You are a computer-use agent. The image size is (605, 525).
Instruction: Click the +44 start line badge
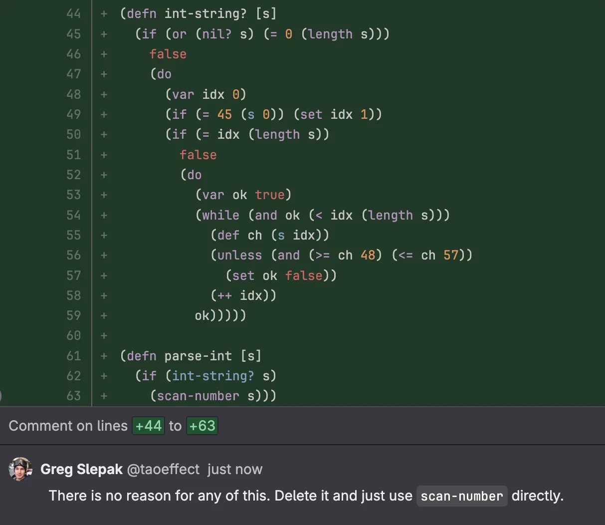tap(148, 426)
